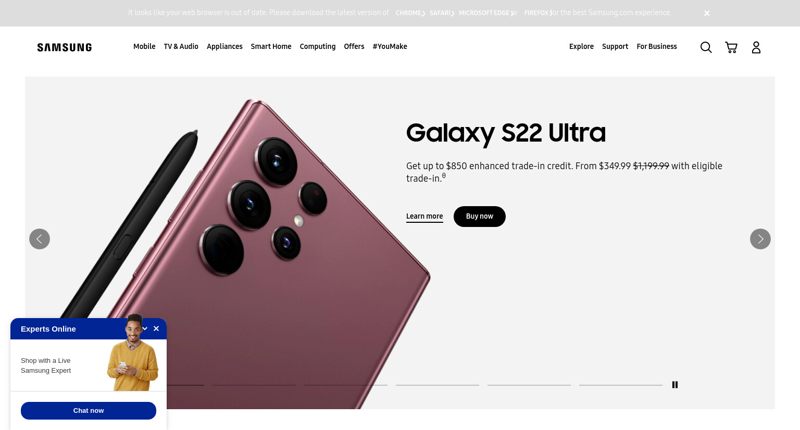
Task: Open the user account icon
Action: point(756,47)
